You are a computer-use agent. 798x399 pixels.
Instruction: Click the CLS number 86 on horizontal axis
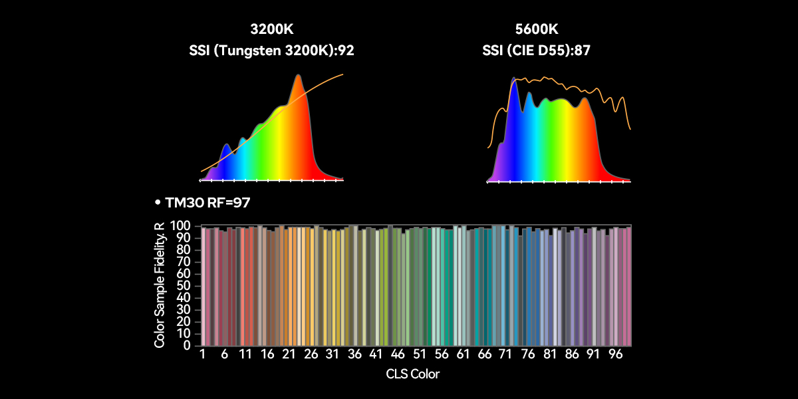[x=571, y=355]
